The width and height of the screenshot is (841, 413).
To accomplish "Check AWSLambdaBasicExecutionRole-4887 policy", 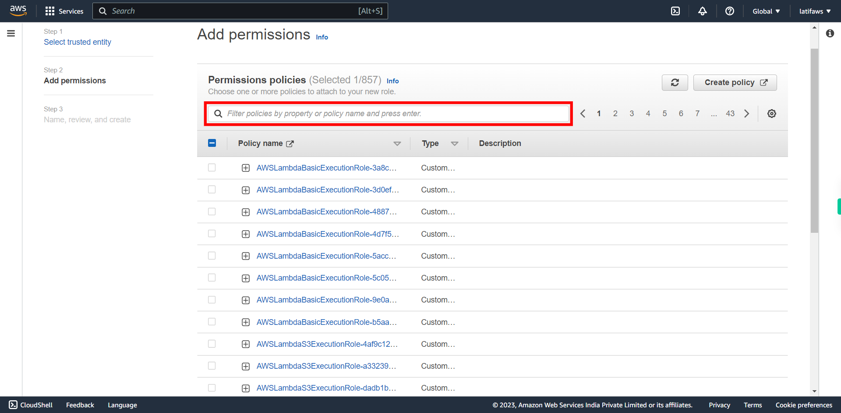I will point(212,211).
